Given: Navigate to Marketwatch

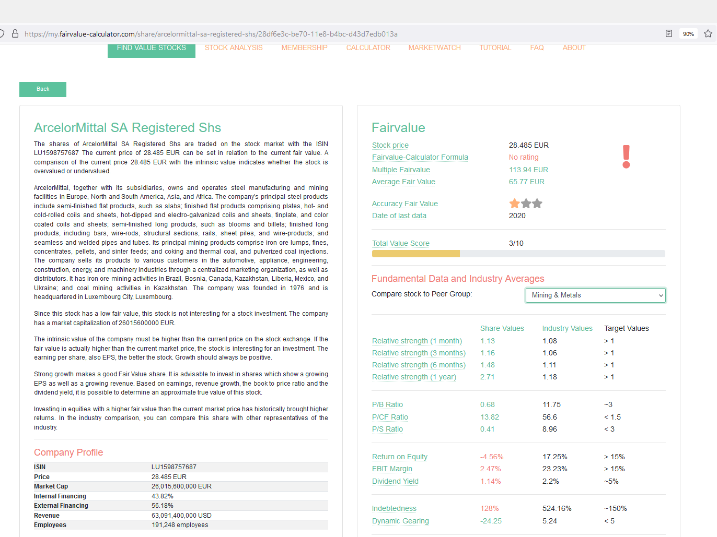Looking at the screenshot, I should [x=435, y=48].
